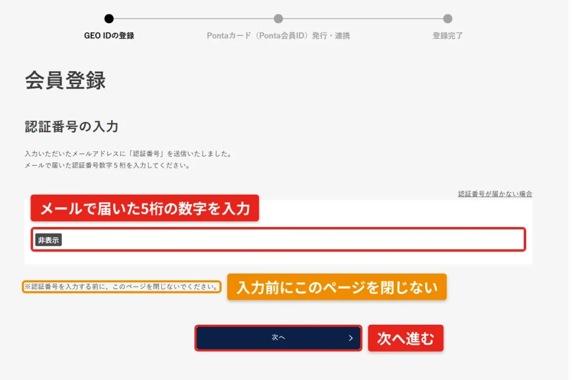
Task: Click the GEO IDの登録 step label
Action: tap(109, 36)
